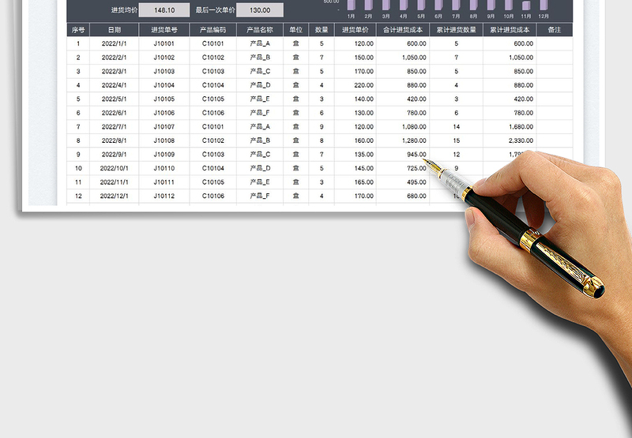Select the 产品名称 column header

(259, 30)
